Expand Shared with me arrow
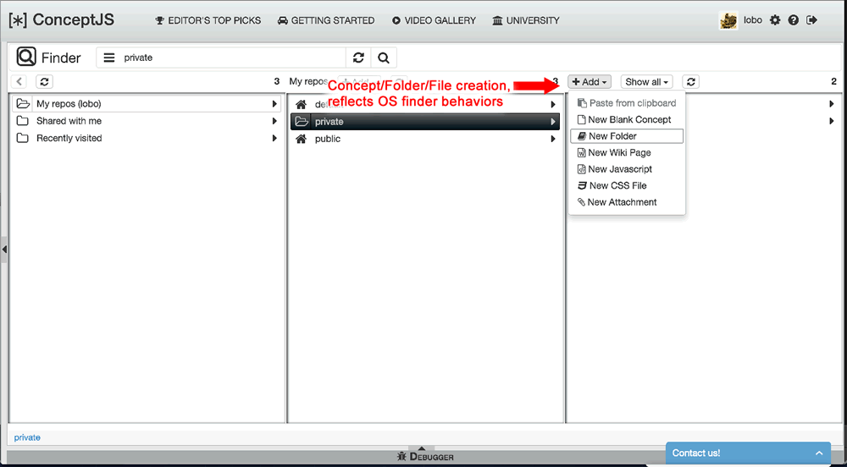 (x=274, y=121)
